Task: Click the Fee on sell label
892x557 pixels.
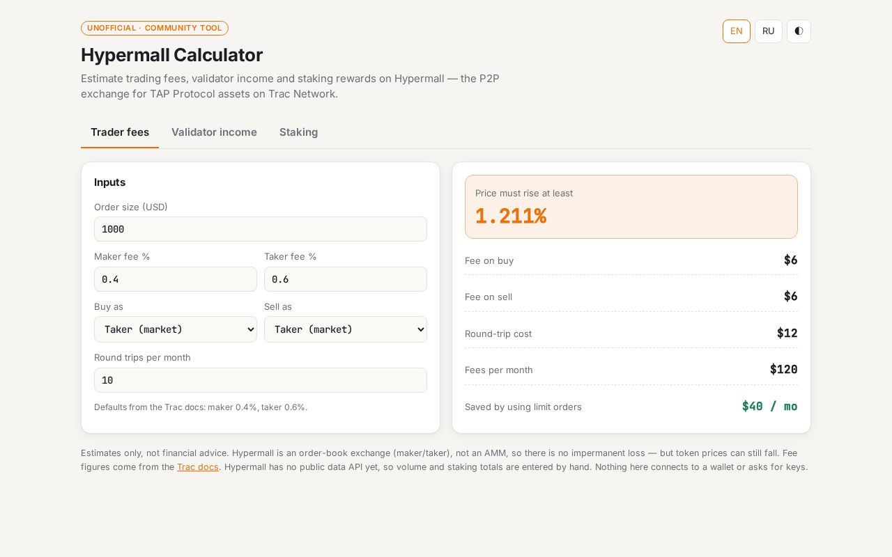Action: 489,297
